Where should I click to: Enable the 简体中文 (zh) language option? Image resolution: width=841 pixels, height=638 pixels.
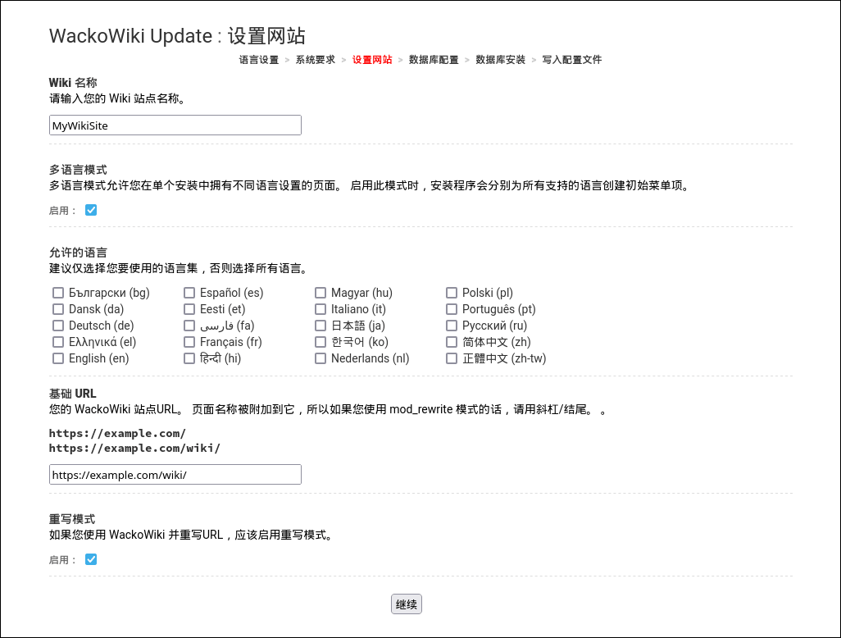[x=452, y=342]
